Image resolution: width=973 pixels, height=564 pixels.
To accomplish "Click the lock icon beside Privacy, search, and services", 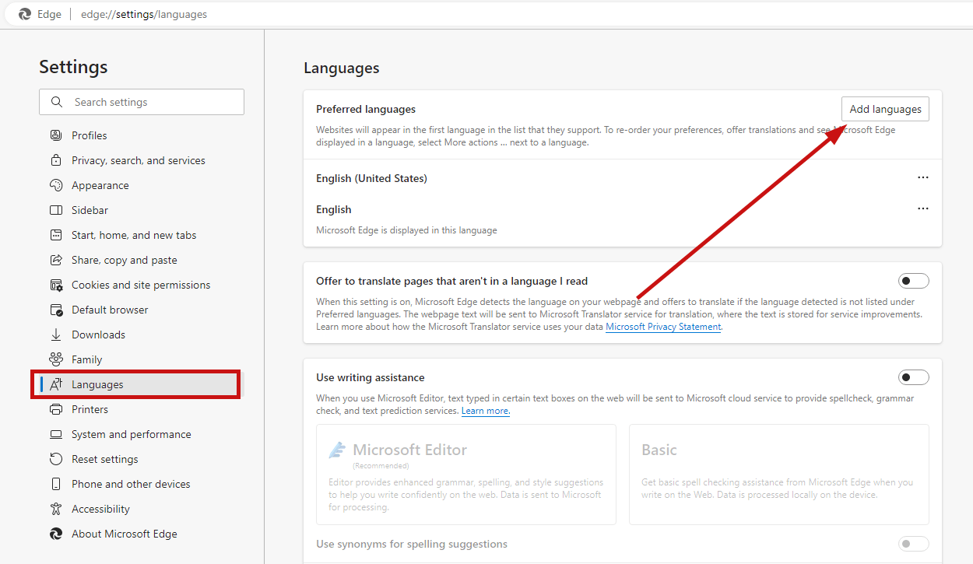I will tap(56, 160).
